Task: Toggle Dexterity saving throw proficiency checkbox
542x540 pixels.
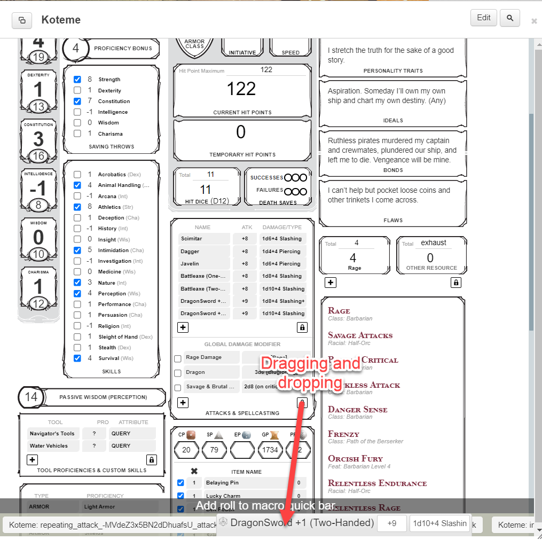Action: [x=77, y=90]
